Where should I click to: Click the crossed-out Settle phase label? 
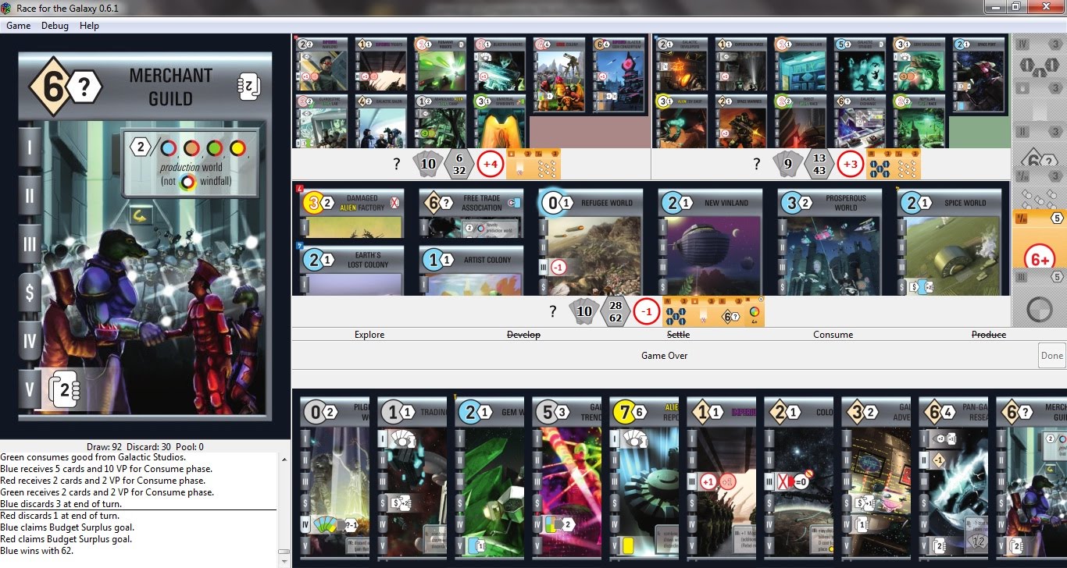click(x=678, y=335)
